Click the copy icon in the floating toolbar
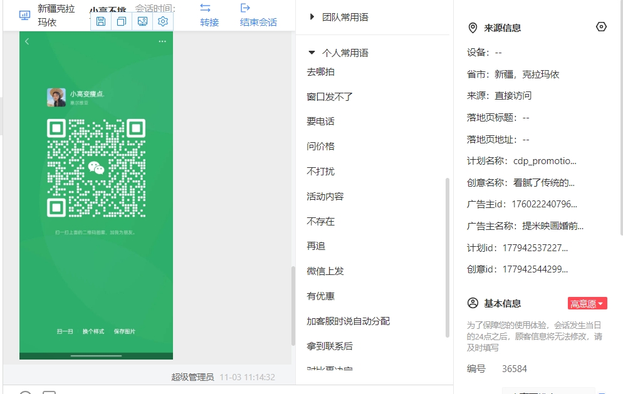 click(x=122, y=21)
